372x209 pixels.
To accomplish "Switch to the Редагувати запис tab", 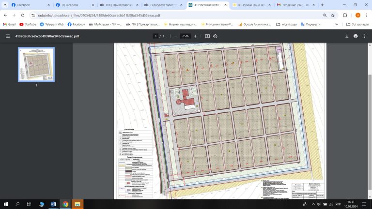I will click(x=163, y=5).
